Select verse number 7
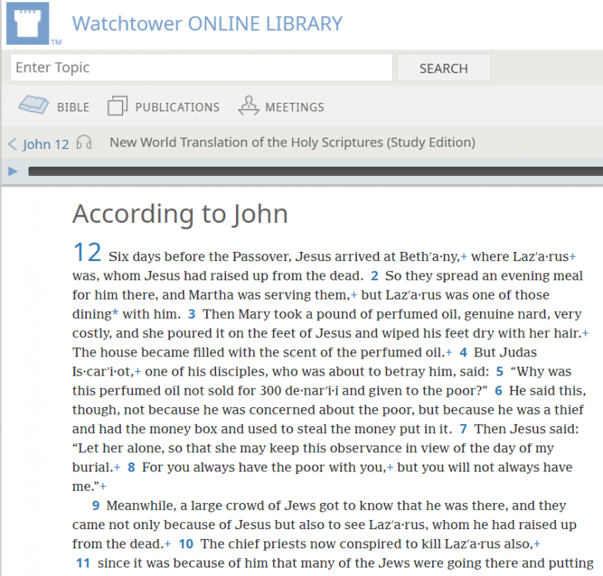Screen dimensions: 603x576 point(463,429)
